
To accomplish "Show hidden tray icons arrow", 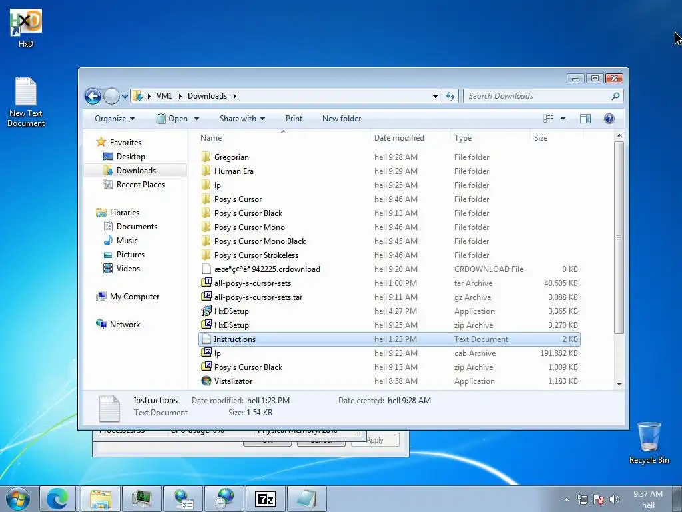I will click(566, 499).
